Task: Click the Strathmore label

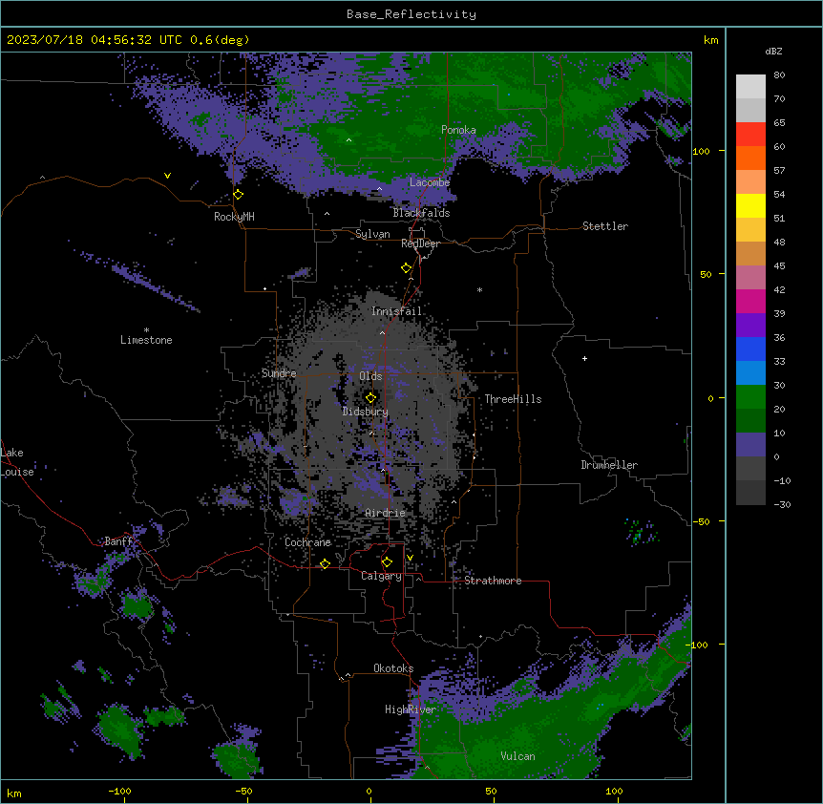Action: click(x=493, y=581)
